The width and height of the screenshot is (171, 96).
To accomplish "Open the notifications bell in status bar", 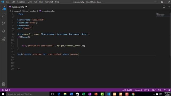I will tap(169, 90).
